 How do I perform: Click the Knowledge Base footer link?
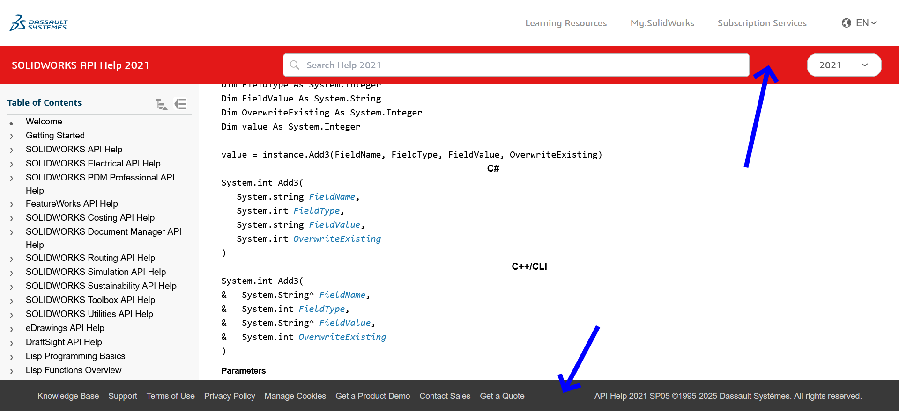click(68, 396)
